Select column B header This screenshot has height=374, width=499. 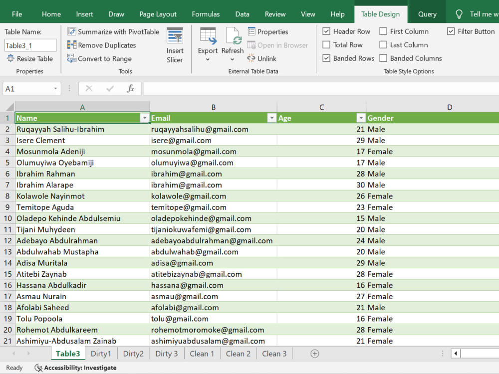213,107
